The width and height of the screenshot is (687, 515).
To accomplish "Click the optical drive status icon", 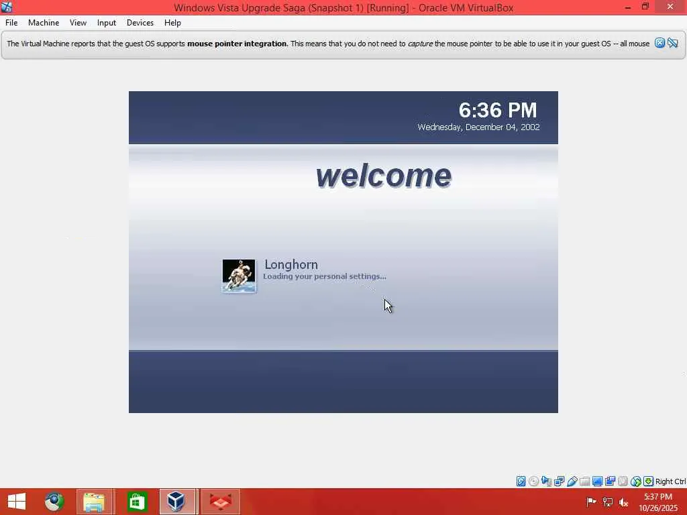I will (x=533, y=481).
